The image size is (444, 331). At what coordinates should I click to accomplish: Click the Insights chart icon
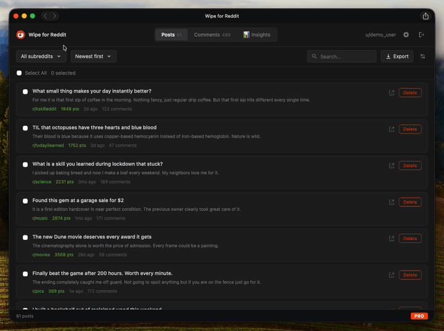(x=246, y=35)
